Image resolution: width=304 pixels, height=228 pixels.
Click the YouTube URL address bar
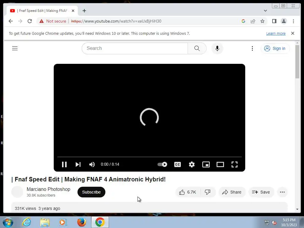116,21
